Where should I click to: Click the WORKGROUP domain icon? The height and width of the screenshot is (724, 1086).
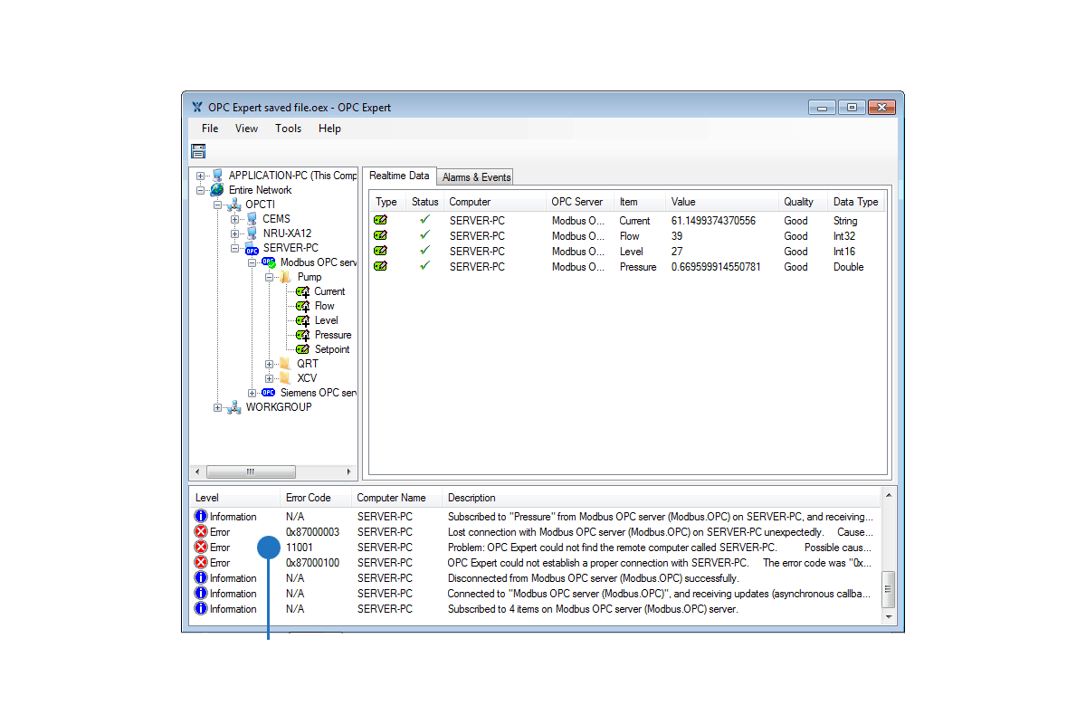234,407
